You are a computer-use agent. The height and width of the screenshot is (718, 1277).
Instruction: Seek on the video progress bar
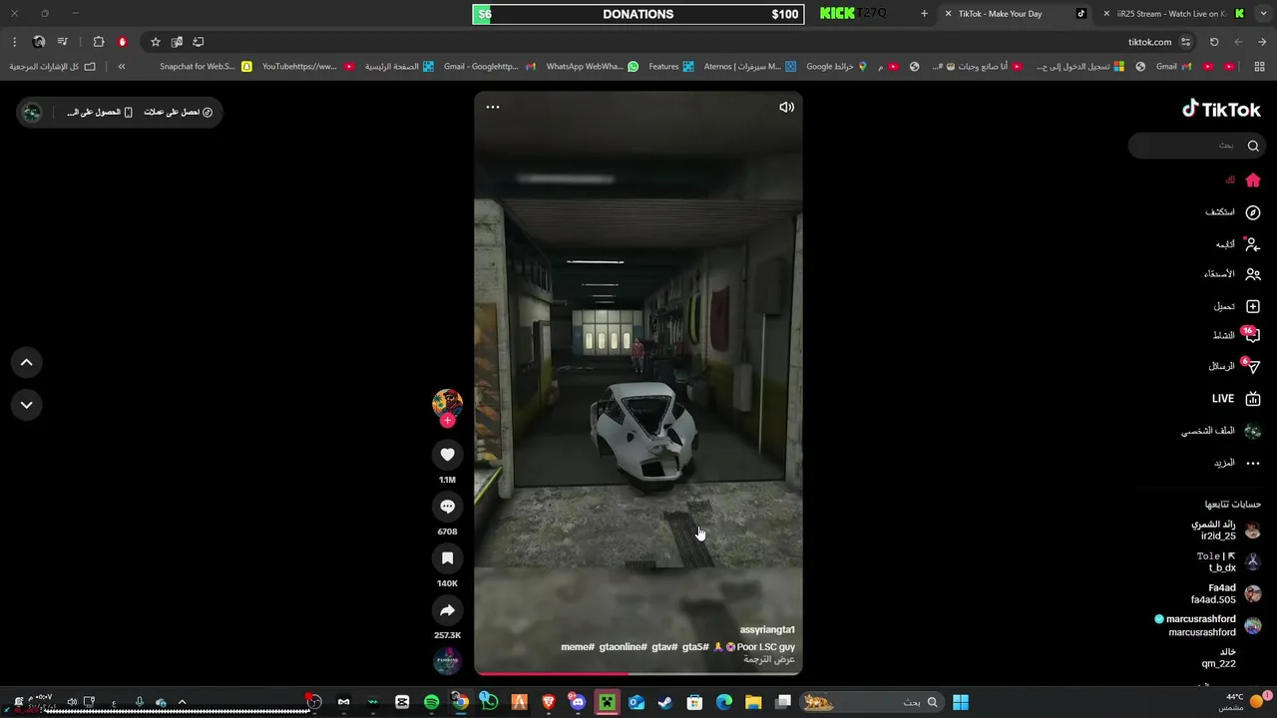pyautogui.click(x=638, y=674)
